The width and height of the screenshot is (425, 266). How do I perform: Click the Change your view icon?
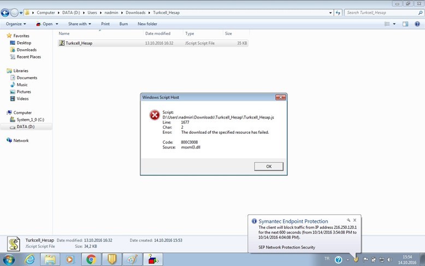(x=387, y=24)
